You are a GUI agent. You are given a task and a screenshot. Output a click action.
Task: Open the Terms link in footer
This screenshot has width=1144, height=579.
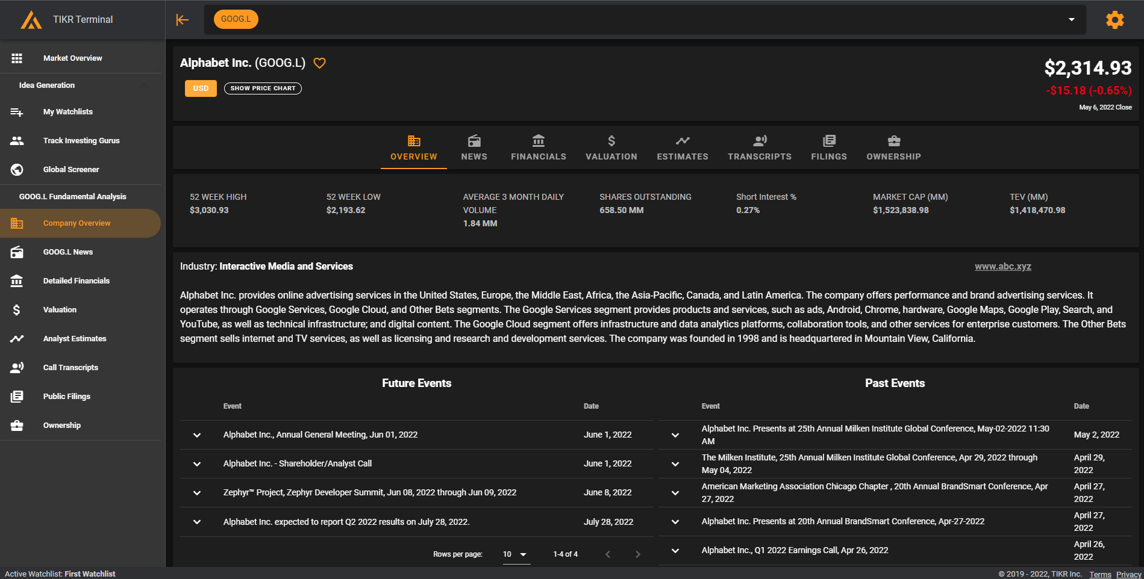click(x=1100, y=574)
